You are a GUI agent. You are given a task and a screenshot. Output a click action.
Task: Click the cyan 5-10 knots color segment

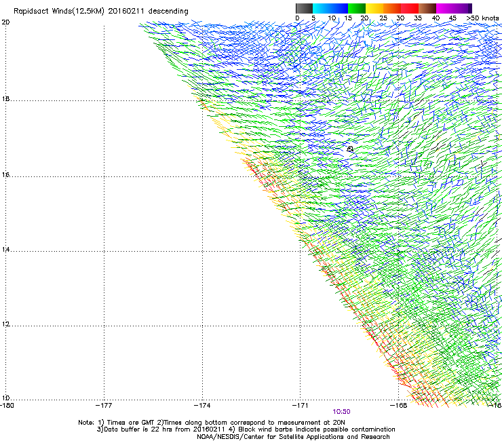(322, 8)
